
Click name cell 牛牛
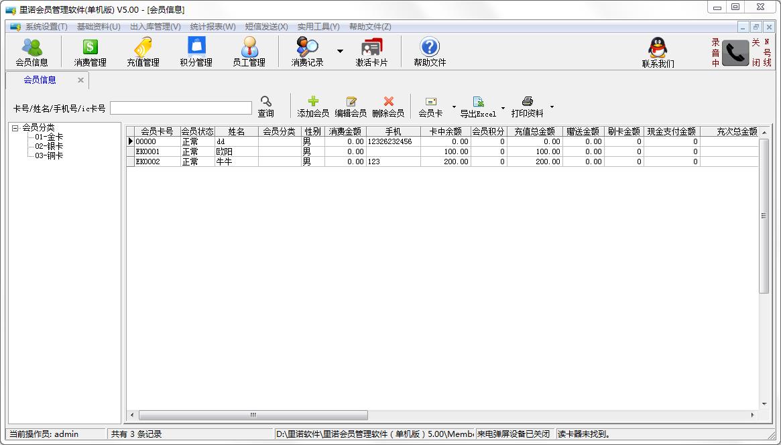point(237,162)
